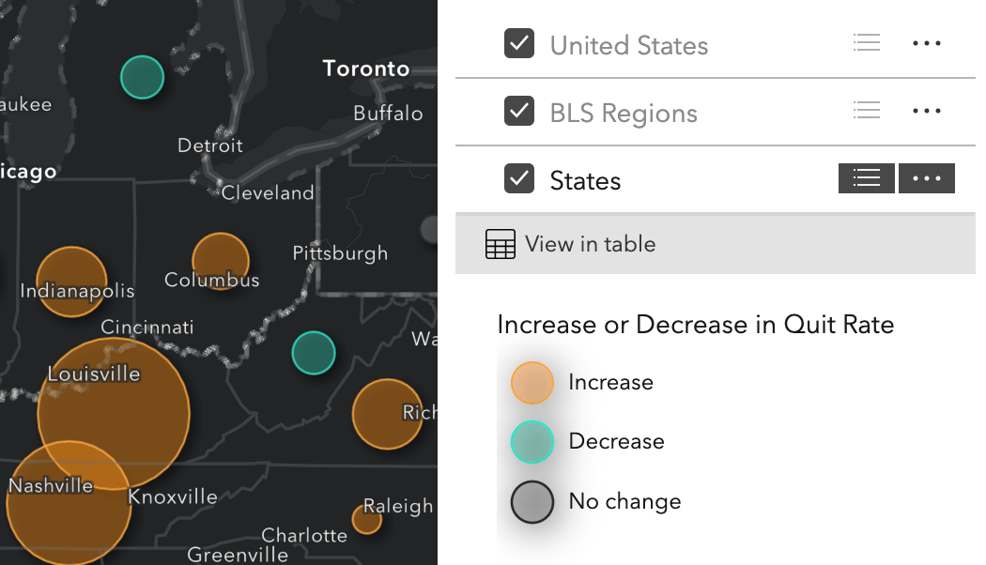Viewport: 986px width, 565px height.
Task: Open more options menu for States layer
Action: pyautogui.click(x=926, y=178)
